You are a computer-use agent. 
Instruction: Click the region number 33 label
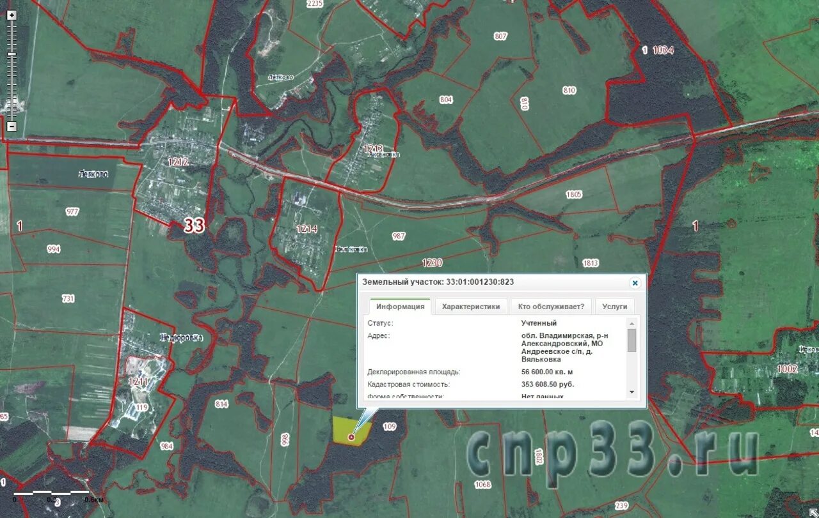click(x=194, y=225)
